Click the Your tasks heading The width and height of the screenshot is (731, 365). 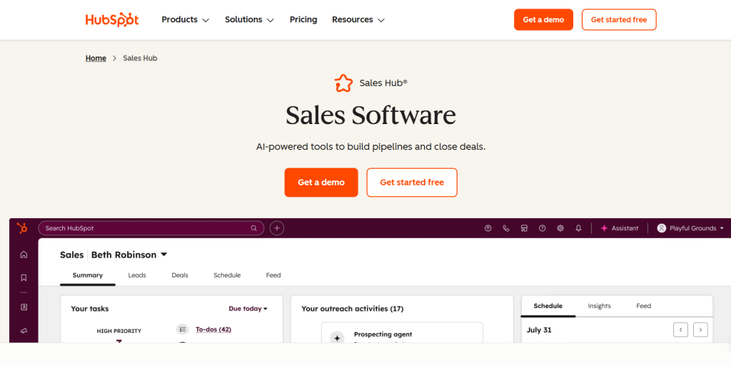click(90, 309)
